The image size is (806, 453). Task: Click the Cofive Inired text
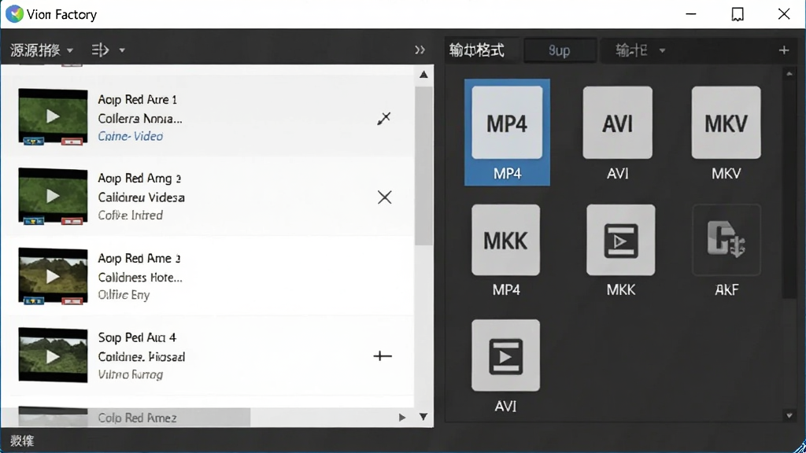130,215
